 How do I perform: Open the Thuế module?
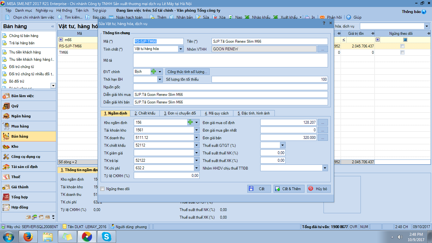pos(28,177)
